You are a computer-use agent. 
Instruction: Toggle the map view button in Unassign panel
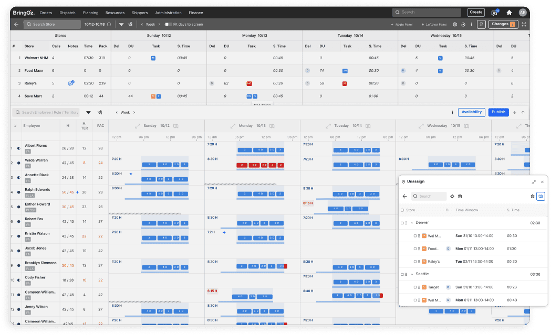(x=540, y=197)
